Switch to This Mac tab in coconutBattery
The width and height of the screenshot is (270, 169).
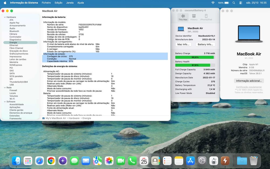coord(183,17)
